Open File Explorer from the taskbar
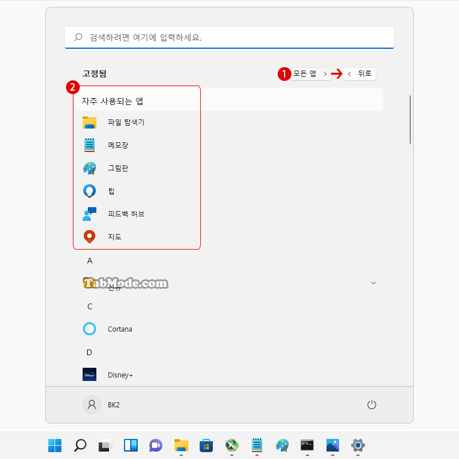The width and height of the screenshot is (459, 459). (181, 445)
